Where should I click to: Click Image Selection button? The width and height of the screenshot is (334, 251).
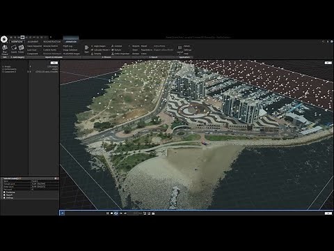point(70,50)
